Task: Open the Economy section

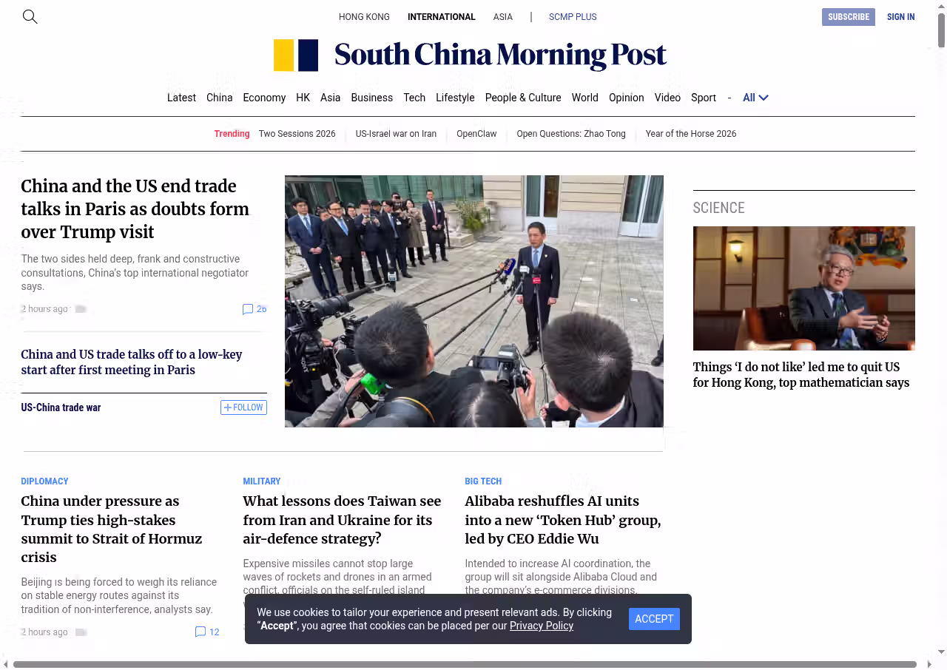Action: [x=264, y=98]
